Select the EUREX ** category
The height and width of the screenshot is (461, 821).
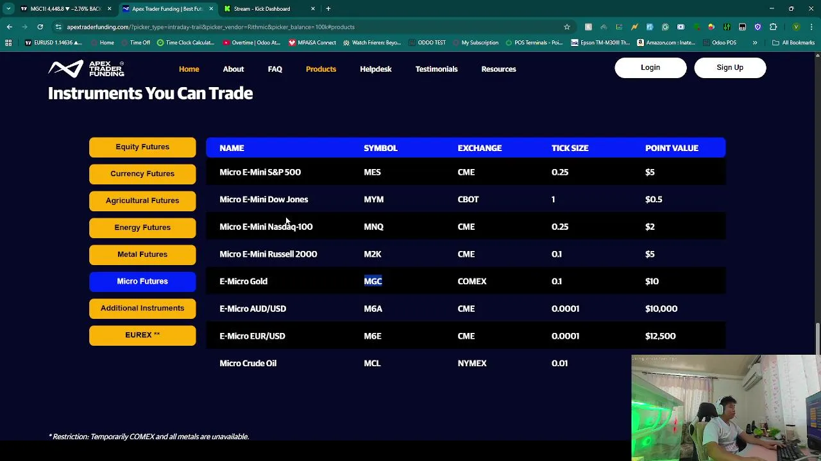tap(142, 336)
